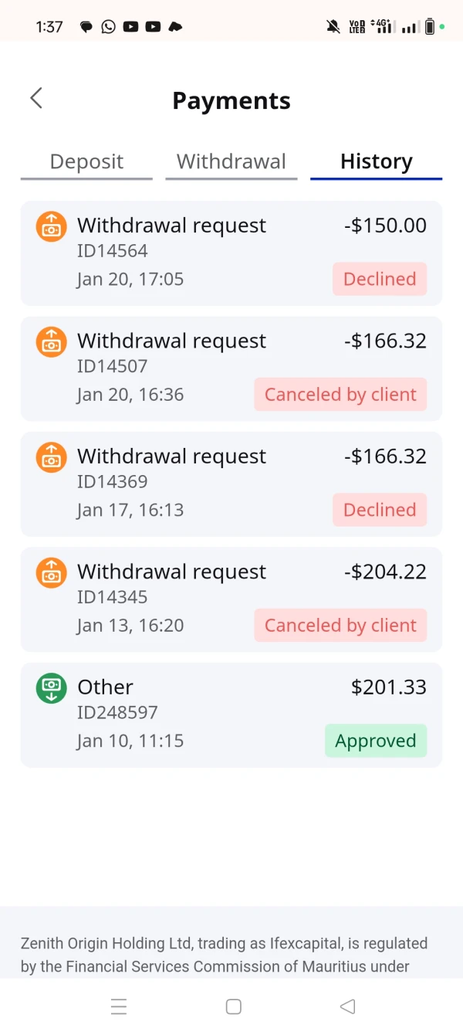Switch to the Withdrawal tab
This screenshot has width=463, height=1035.
(x=231, y=162)
